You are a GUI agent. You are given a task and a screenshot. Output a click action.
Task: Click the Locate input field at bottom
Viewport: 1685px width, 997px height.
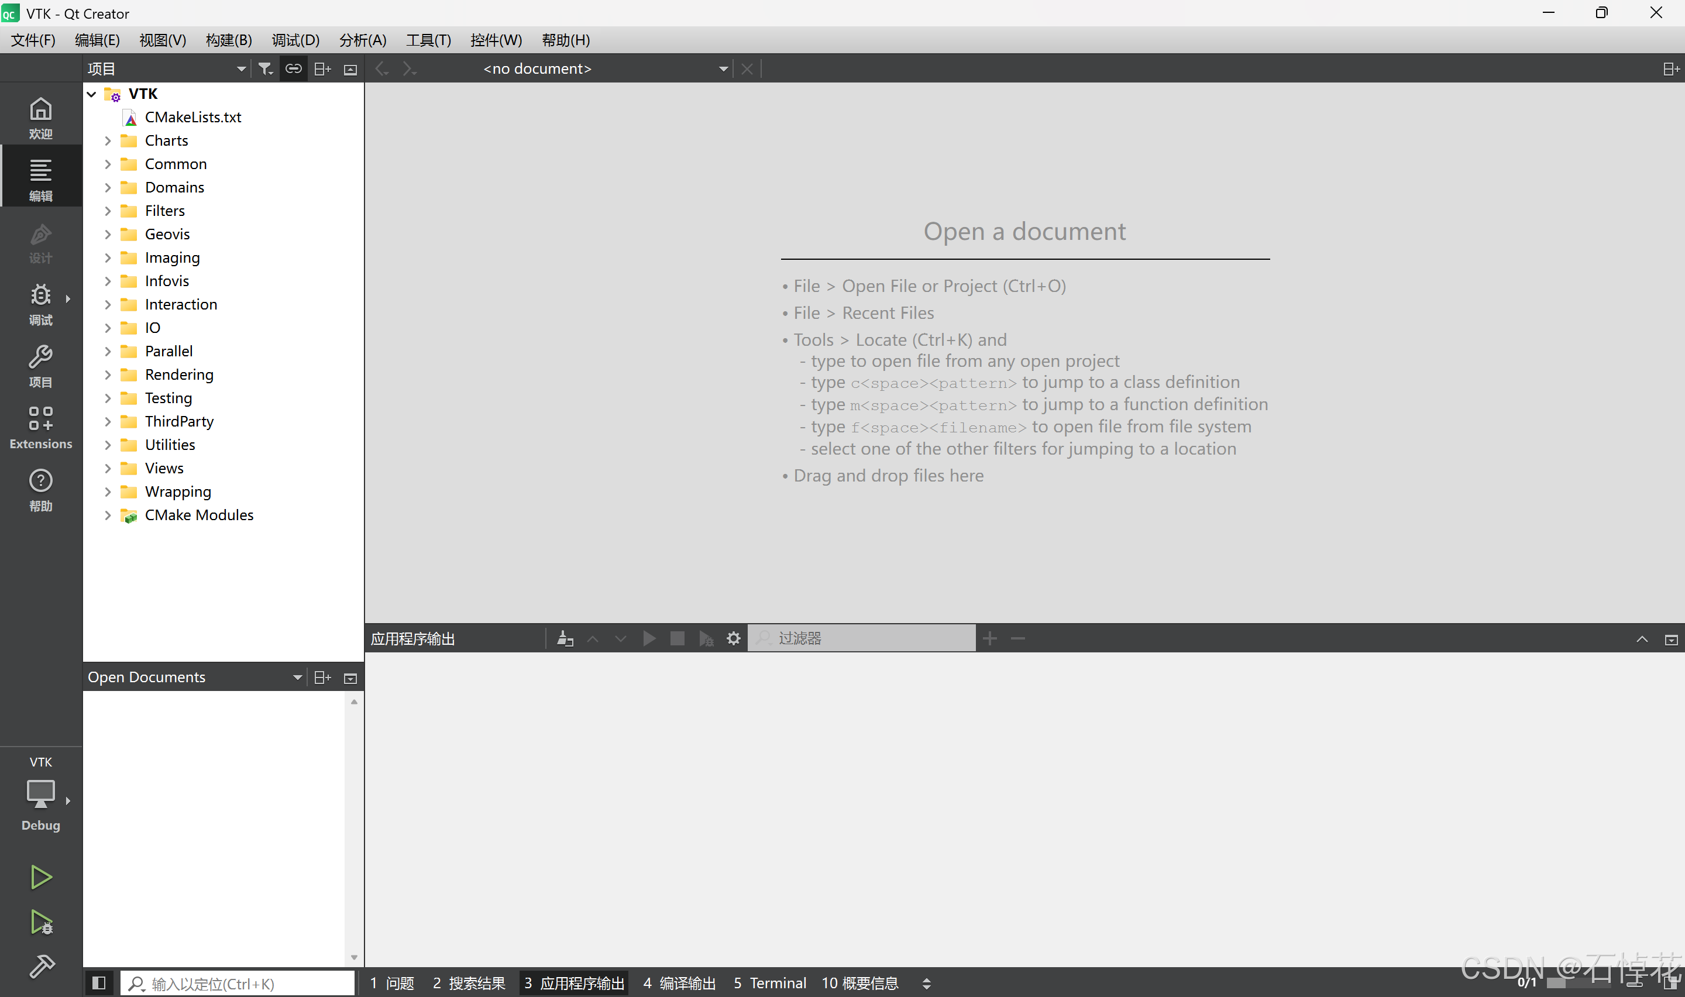coord(238,982)
